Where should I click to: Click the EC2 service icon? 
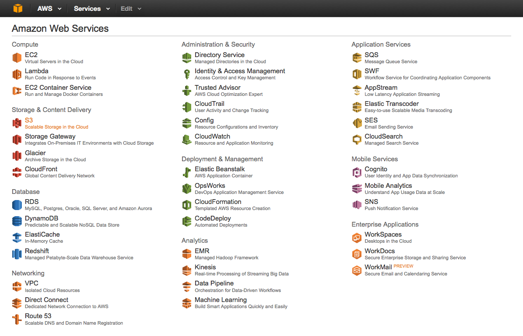(17, 58)
